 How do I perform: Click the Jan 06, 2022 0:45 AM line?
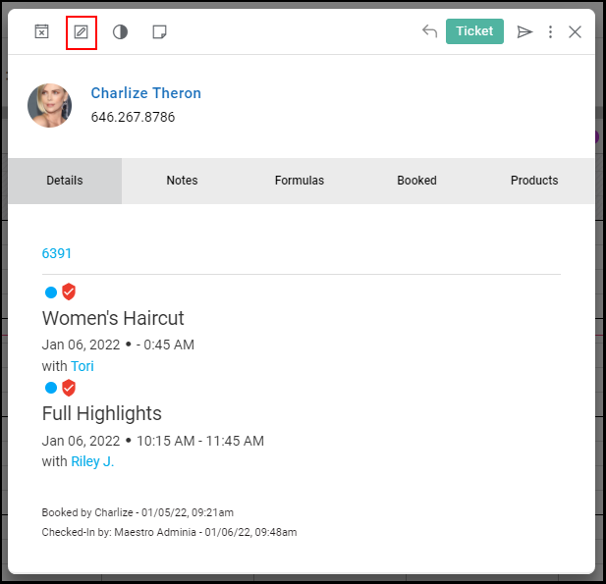118,345
